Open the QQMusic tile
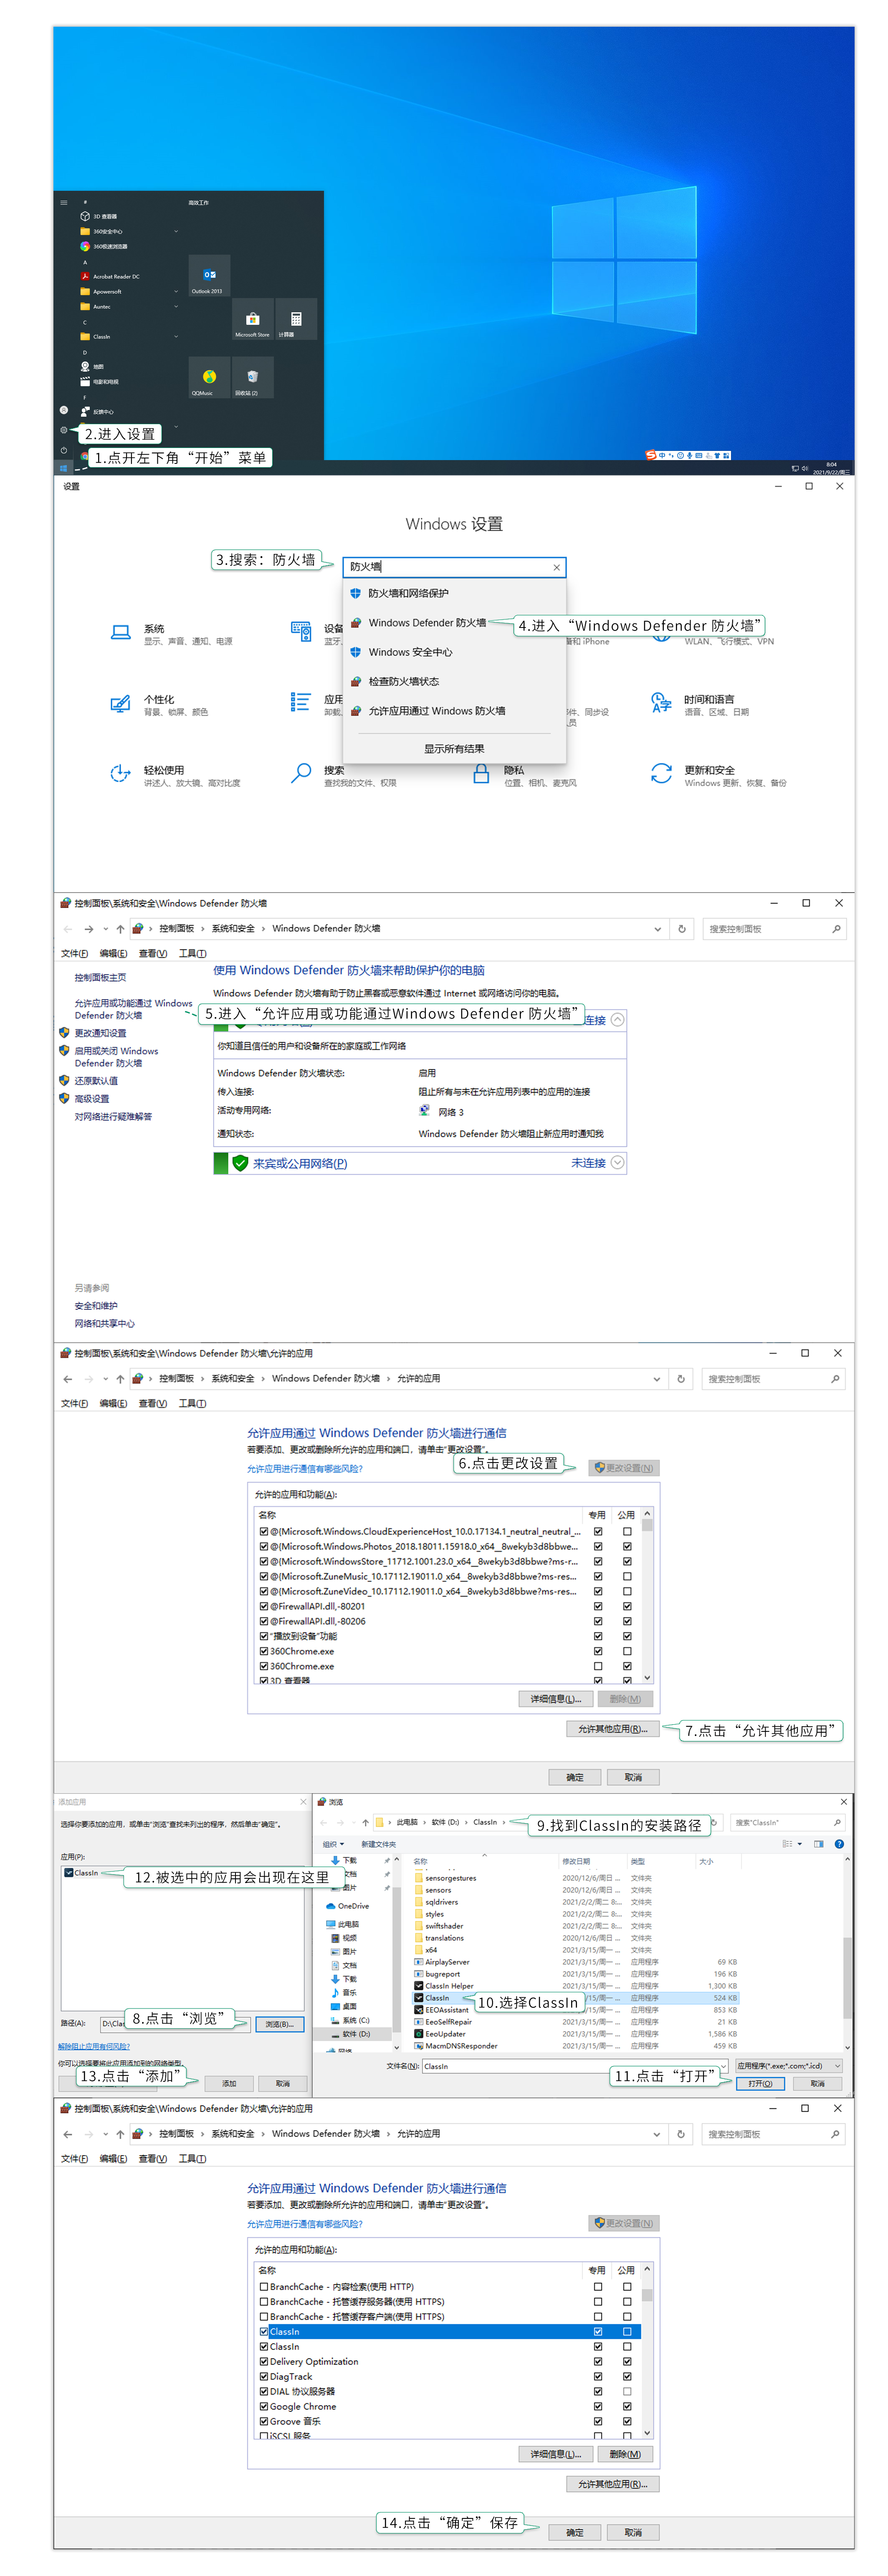 [x=209, y=378]
